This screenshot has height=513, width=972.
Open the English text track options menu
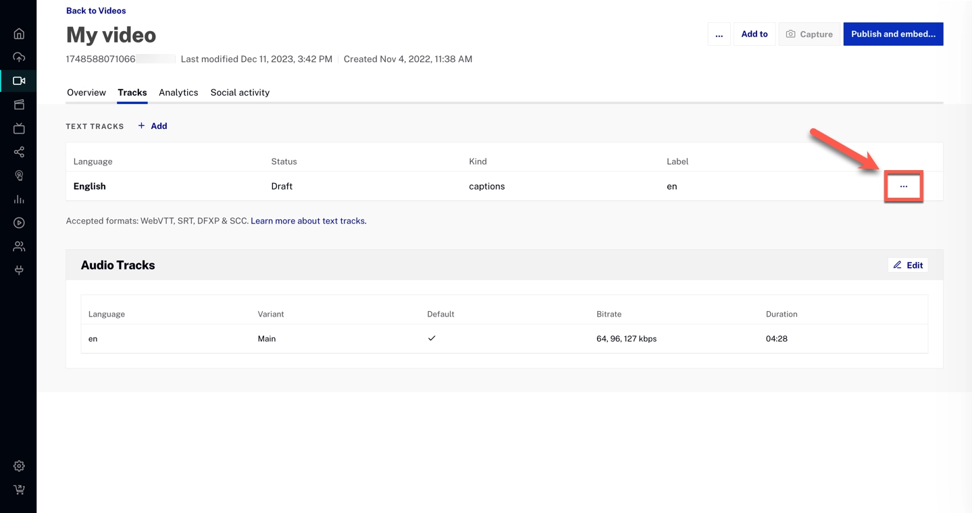click(x=903, y=186)
